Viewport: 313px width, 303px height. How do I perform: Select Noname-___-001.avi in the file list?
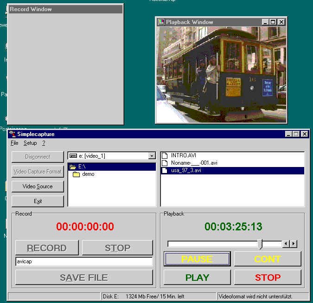pos(233,163)
